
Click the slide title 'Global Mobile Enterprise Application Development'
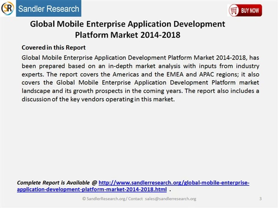pyautogui.click(x=127, y=24)
